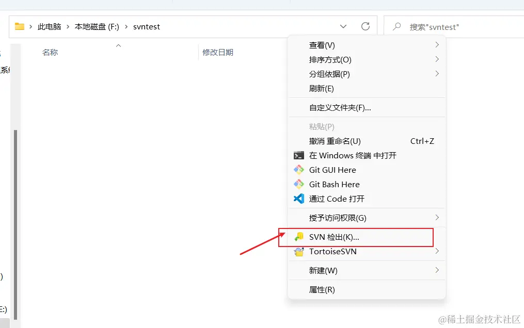The height and width of the screenshot is (328, 524).
Task: Select 新建(W) menu entry
Action: tap(367, 270)
